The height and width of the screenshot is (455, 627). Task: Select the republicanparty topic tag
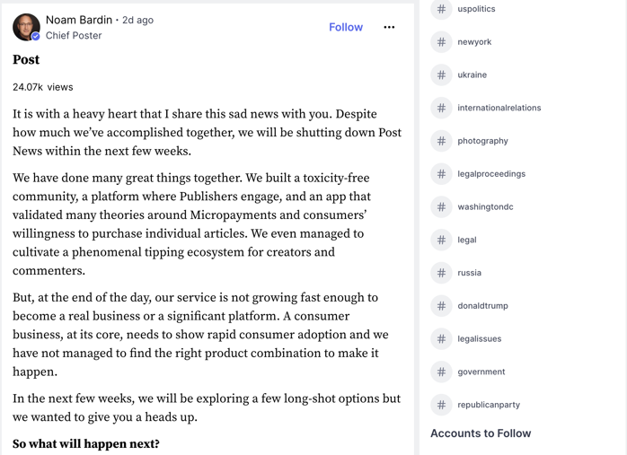point(488,405)
